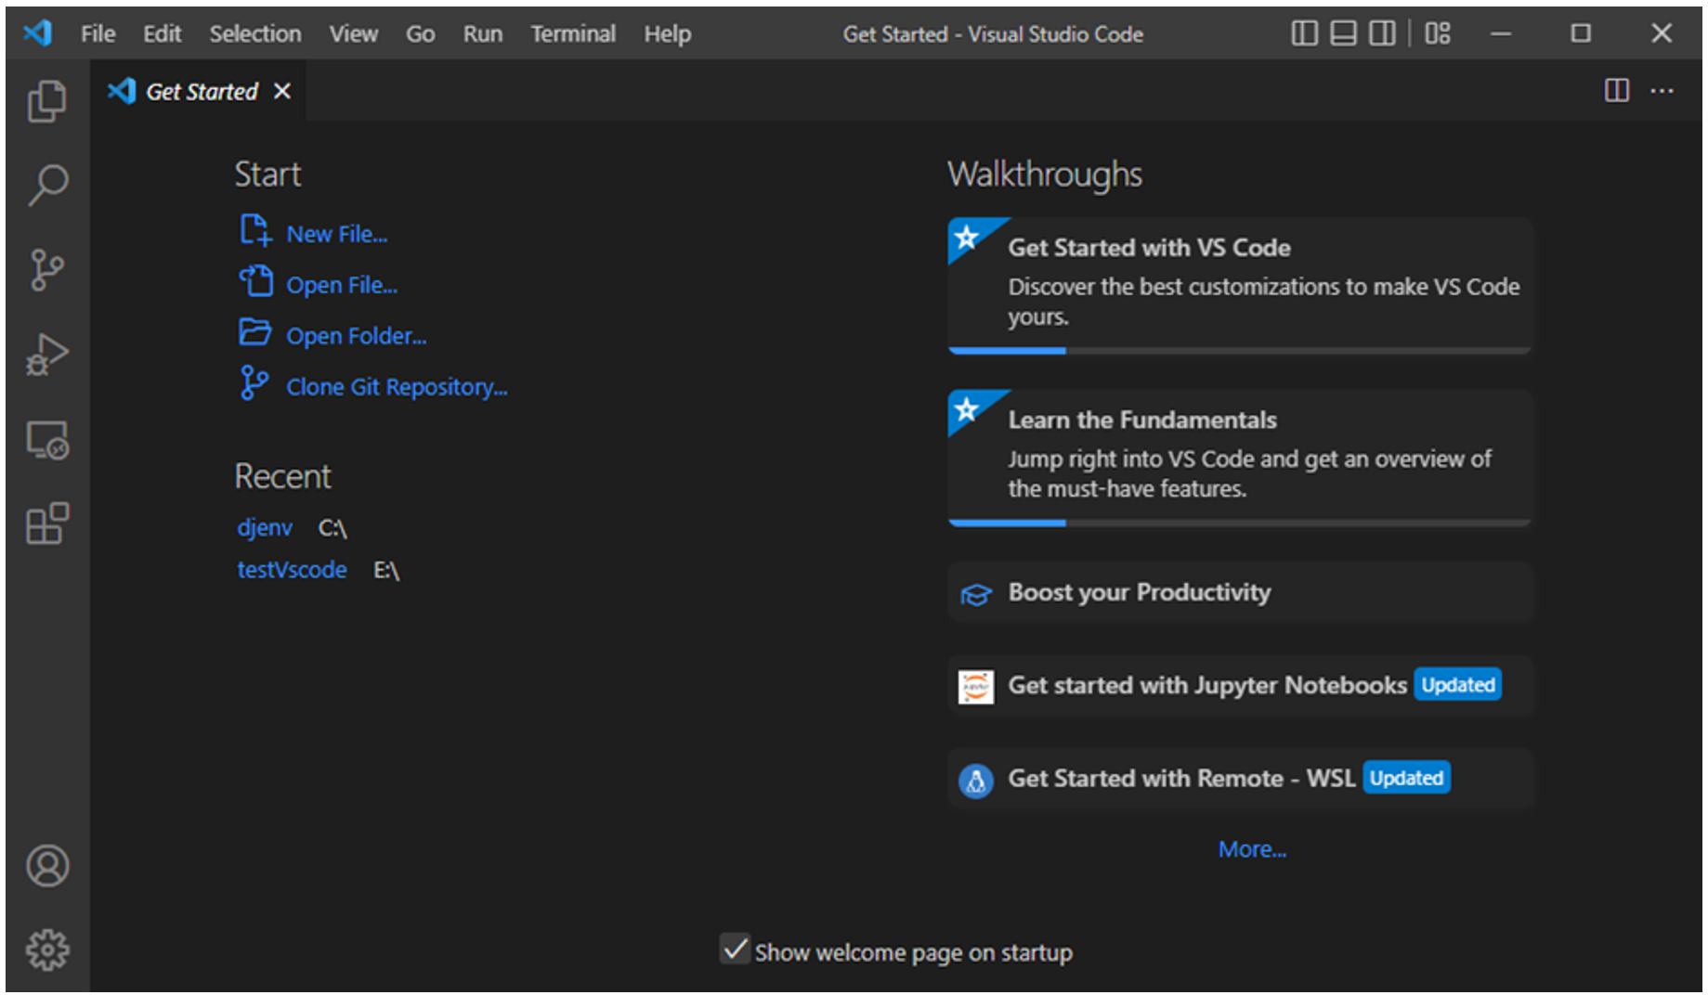This screenshot has height=995, width=1708.
Task: Toggle Panel layout button in title bar
Action: pyautogui.click(x=1343, y=34)
